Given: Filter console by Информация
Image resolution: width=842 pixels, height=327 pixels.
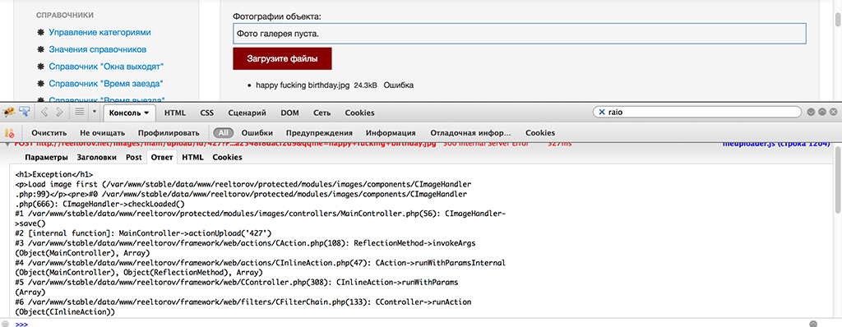Looking at the screenshot, I should click(x=391, y=132).
